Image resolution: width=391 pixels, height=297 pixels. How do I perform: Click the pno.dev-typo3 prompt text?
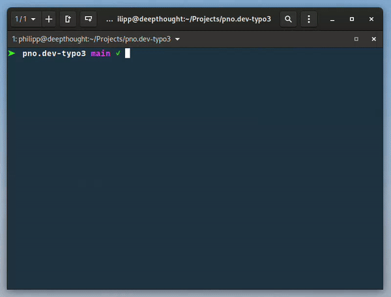click(54, 53)
